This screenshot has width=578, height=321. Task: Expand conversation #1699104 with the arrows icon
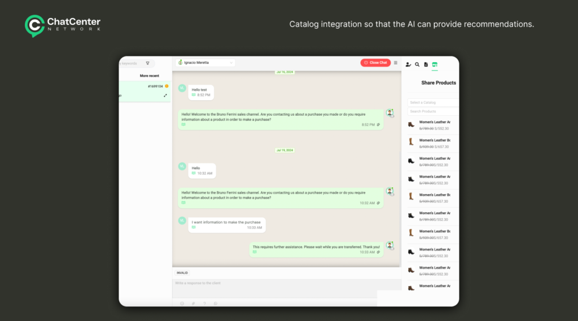165,95
